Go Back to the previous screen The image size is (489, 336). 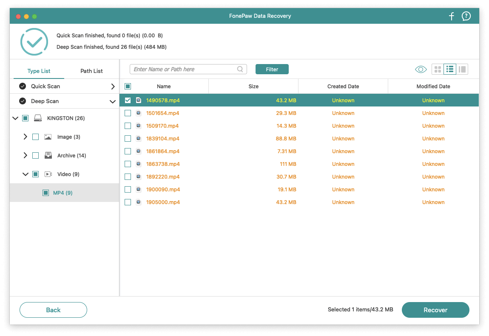click(x=53, y=310)
